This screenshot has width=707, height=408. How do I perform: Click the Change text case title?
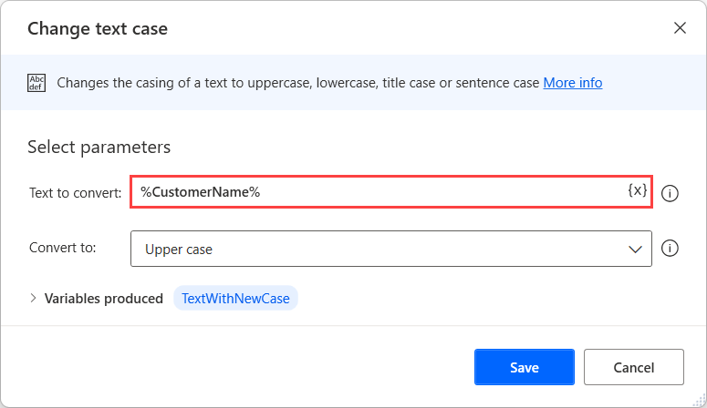pyautogui.click(x=98, y=28)
